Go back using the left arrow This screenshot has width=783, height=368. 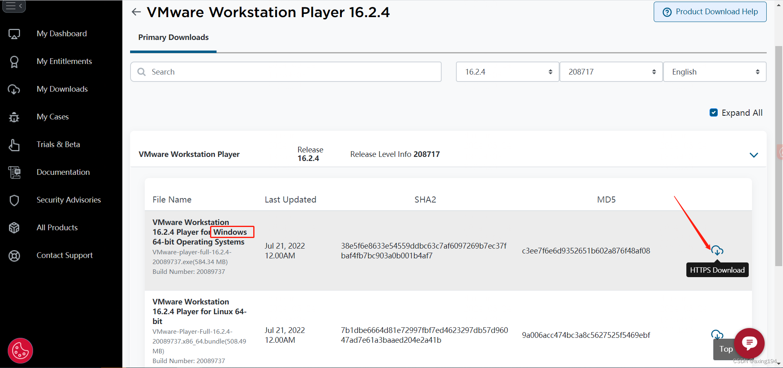[136, 12]
